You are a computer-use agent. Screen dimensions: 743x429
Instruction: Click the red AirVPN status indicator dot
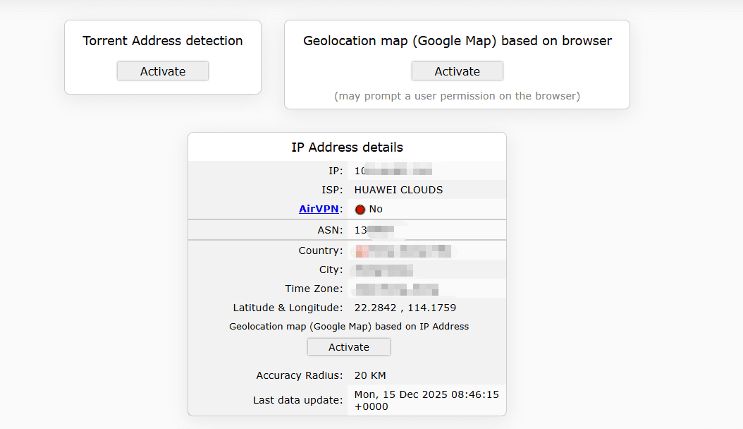[360, 210]
